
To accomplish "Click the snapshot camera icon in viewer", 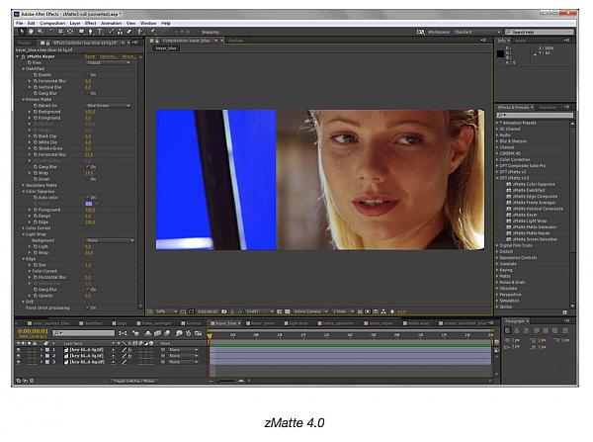I will click(x=224, y=311).
